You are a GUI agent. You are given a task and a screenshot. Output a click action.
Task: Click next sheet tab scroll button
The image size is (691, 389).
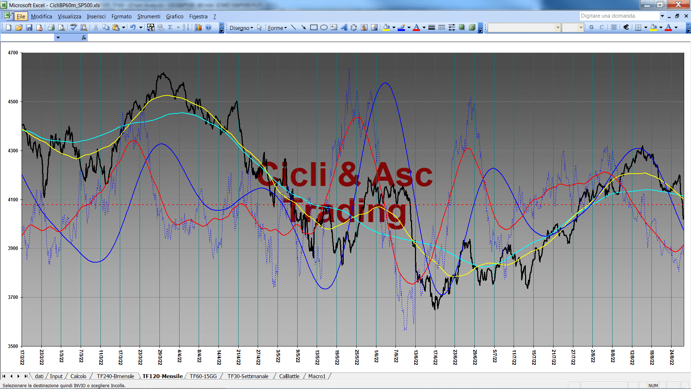pos(19,376)
